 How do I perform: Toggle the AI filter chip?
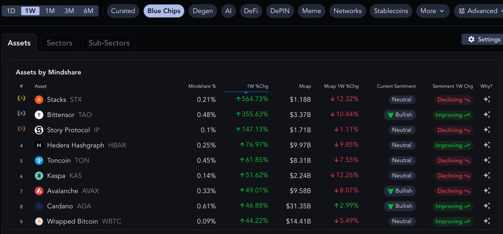pos(228,11)
